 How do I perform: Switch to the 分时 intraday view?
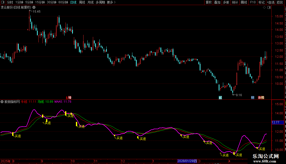(10, 2)
